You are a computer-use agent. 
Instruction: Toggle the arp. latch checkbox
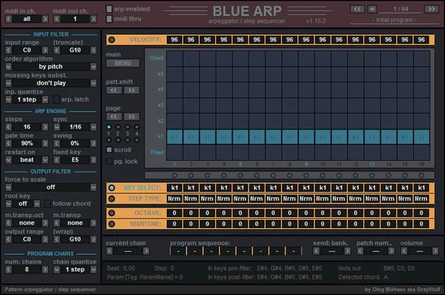(57, 99)
